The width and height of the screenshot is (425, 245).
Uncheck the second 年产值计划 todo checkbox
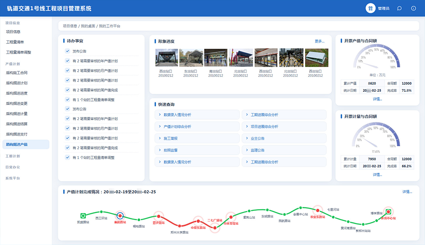click(67, 119)
